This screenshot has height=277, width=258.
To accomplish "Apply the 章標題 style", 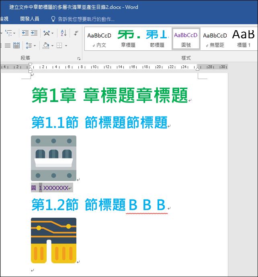I will tap(128, 40).
